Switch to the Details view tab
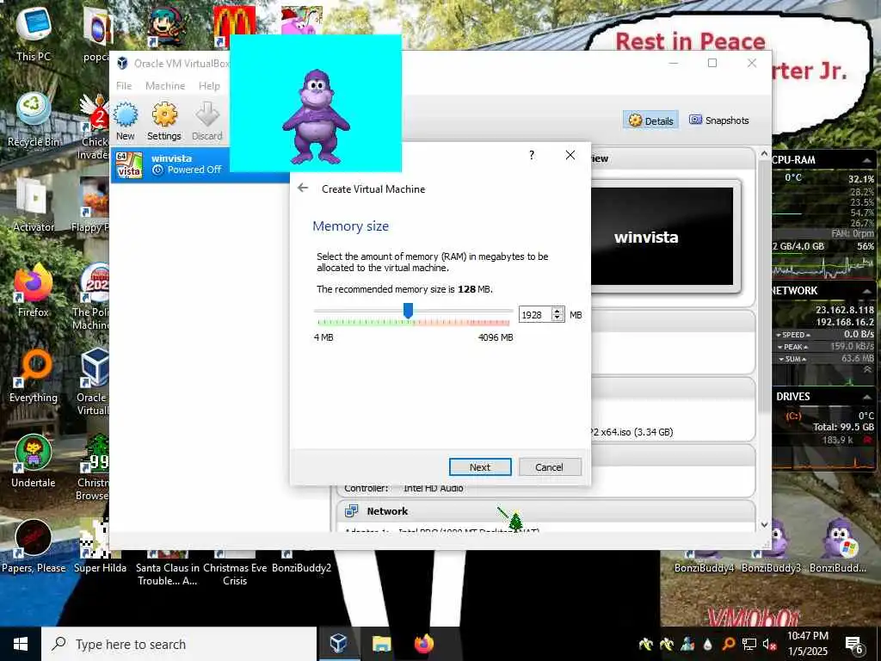881x661 pixels. [x=650, y=120]
